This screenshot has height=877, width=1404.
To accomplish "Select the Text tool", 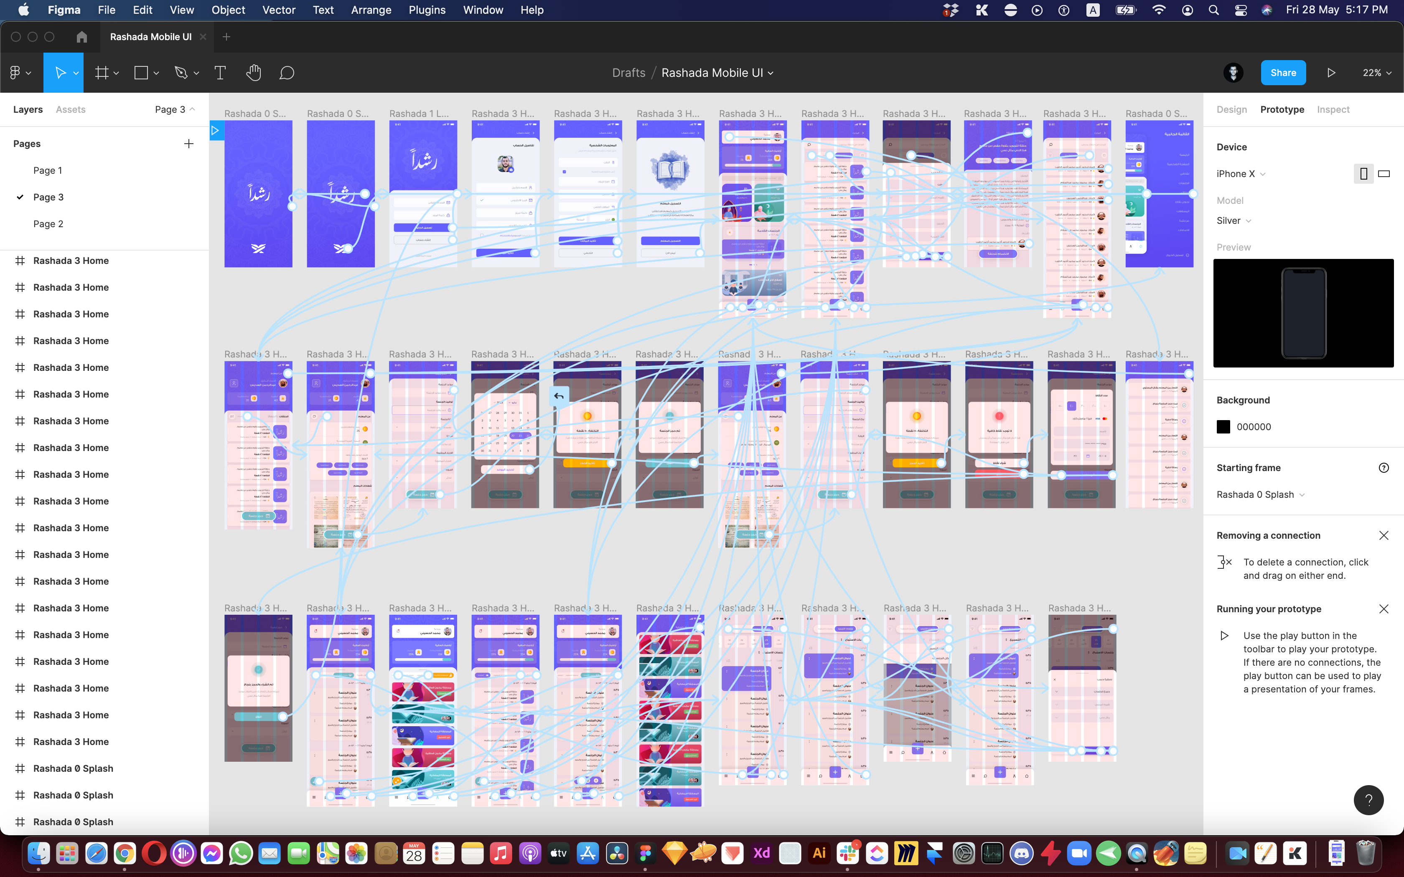I will coord(220,73).
